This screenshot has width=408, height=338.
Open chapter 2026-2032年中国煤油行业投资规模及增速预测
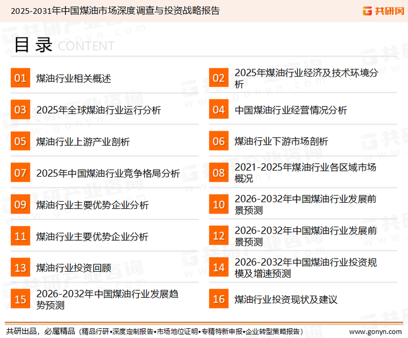(306, 268)
